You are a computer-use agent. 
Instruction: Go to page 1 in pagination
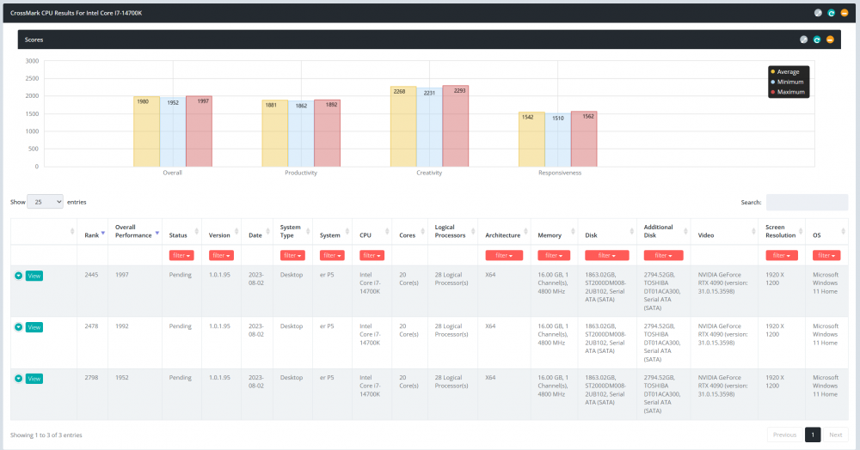tap(813, 435)
